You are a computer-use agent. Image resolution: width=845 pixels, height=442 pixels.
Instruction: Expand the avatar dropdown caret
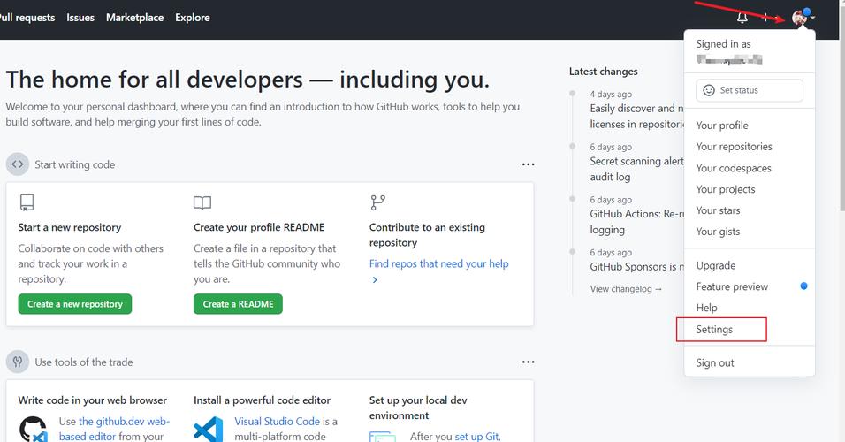point(812,18)
